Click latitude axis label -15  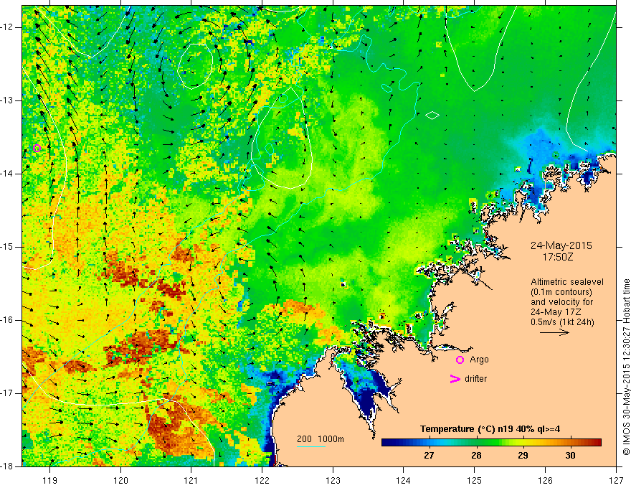(8, 247)
